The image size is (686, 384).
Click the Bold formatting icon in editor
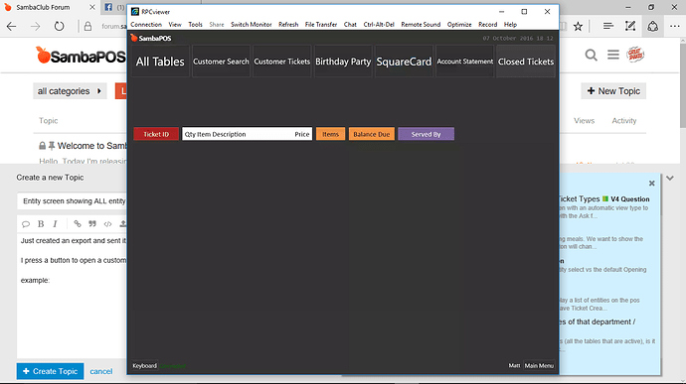pos(41,223)
